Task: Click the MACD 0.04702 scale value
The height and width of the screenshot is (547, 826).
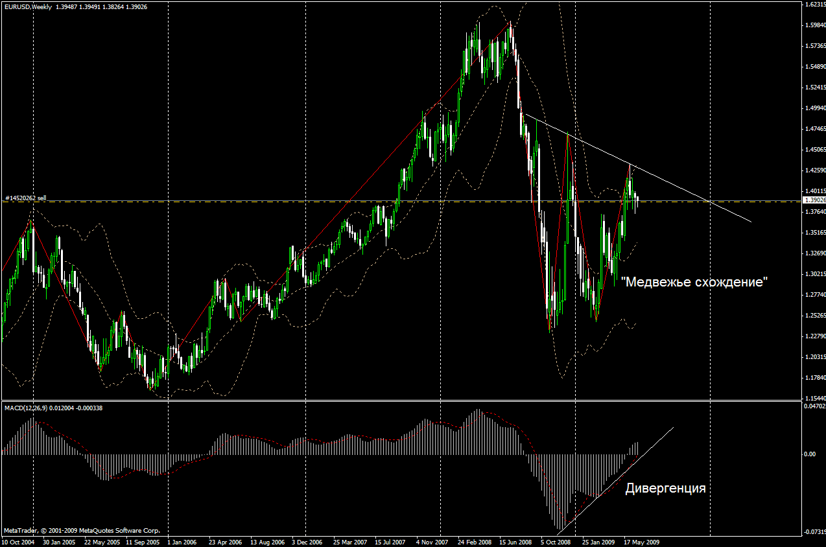Action: tap(814, 406)
